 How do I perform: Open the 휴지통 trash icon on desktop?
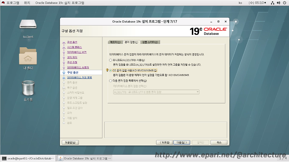28,88
